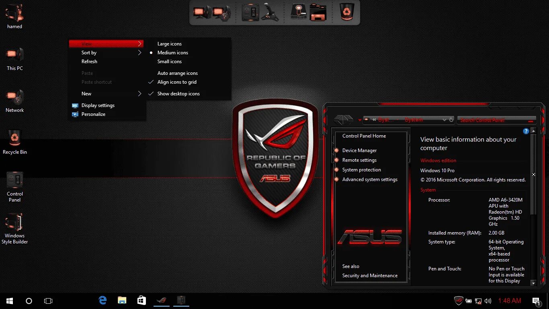Open the hamed user folder icon
This screenshot has height=309, width=549.
click(14, 13)
